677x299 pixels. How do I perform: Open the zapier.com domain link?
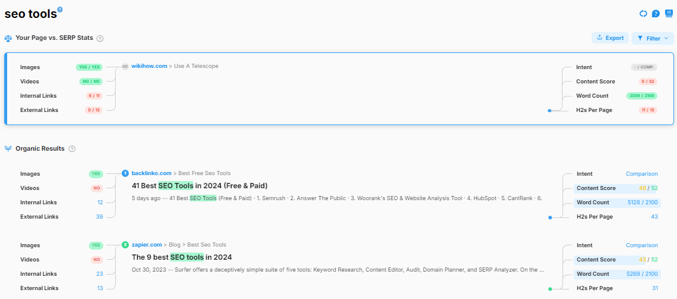(x=147, y=245)
